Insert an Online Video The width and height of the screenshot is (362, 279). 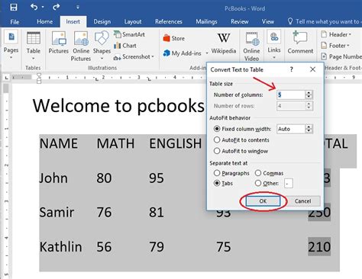point(251,46)
